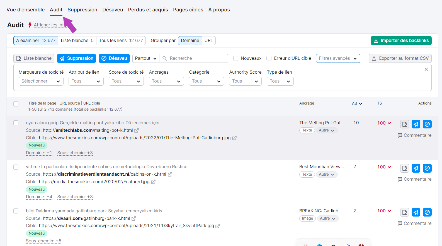Open discriminatieverdientaandacht.nl source external link icon
The width and height of the screenshot is (442, 246).
pos(170,174)
